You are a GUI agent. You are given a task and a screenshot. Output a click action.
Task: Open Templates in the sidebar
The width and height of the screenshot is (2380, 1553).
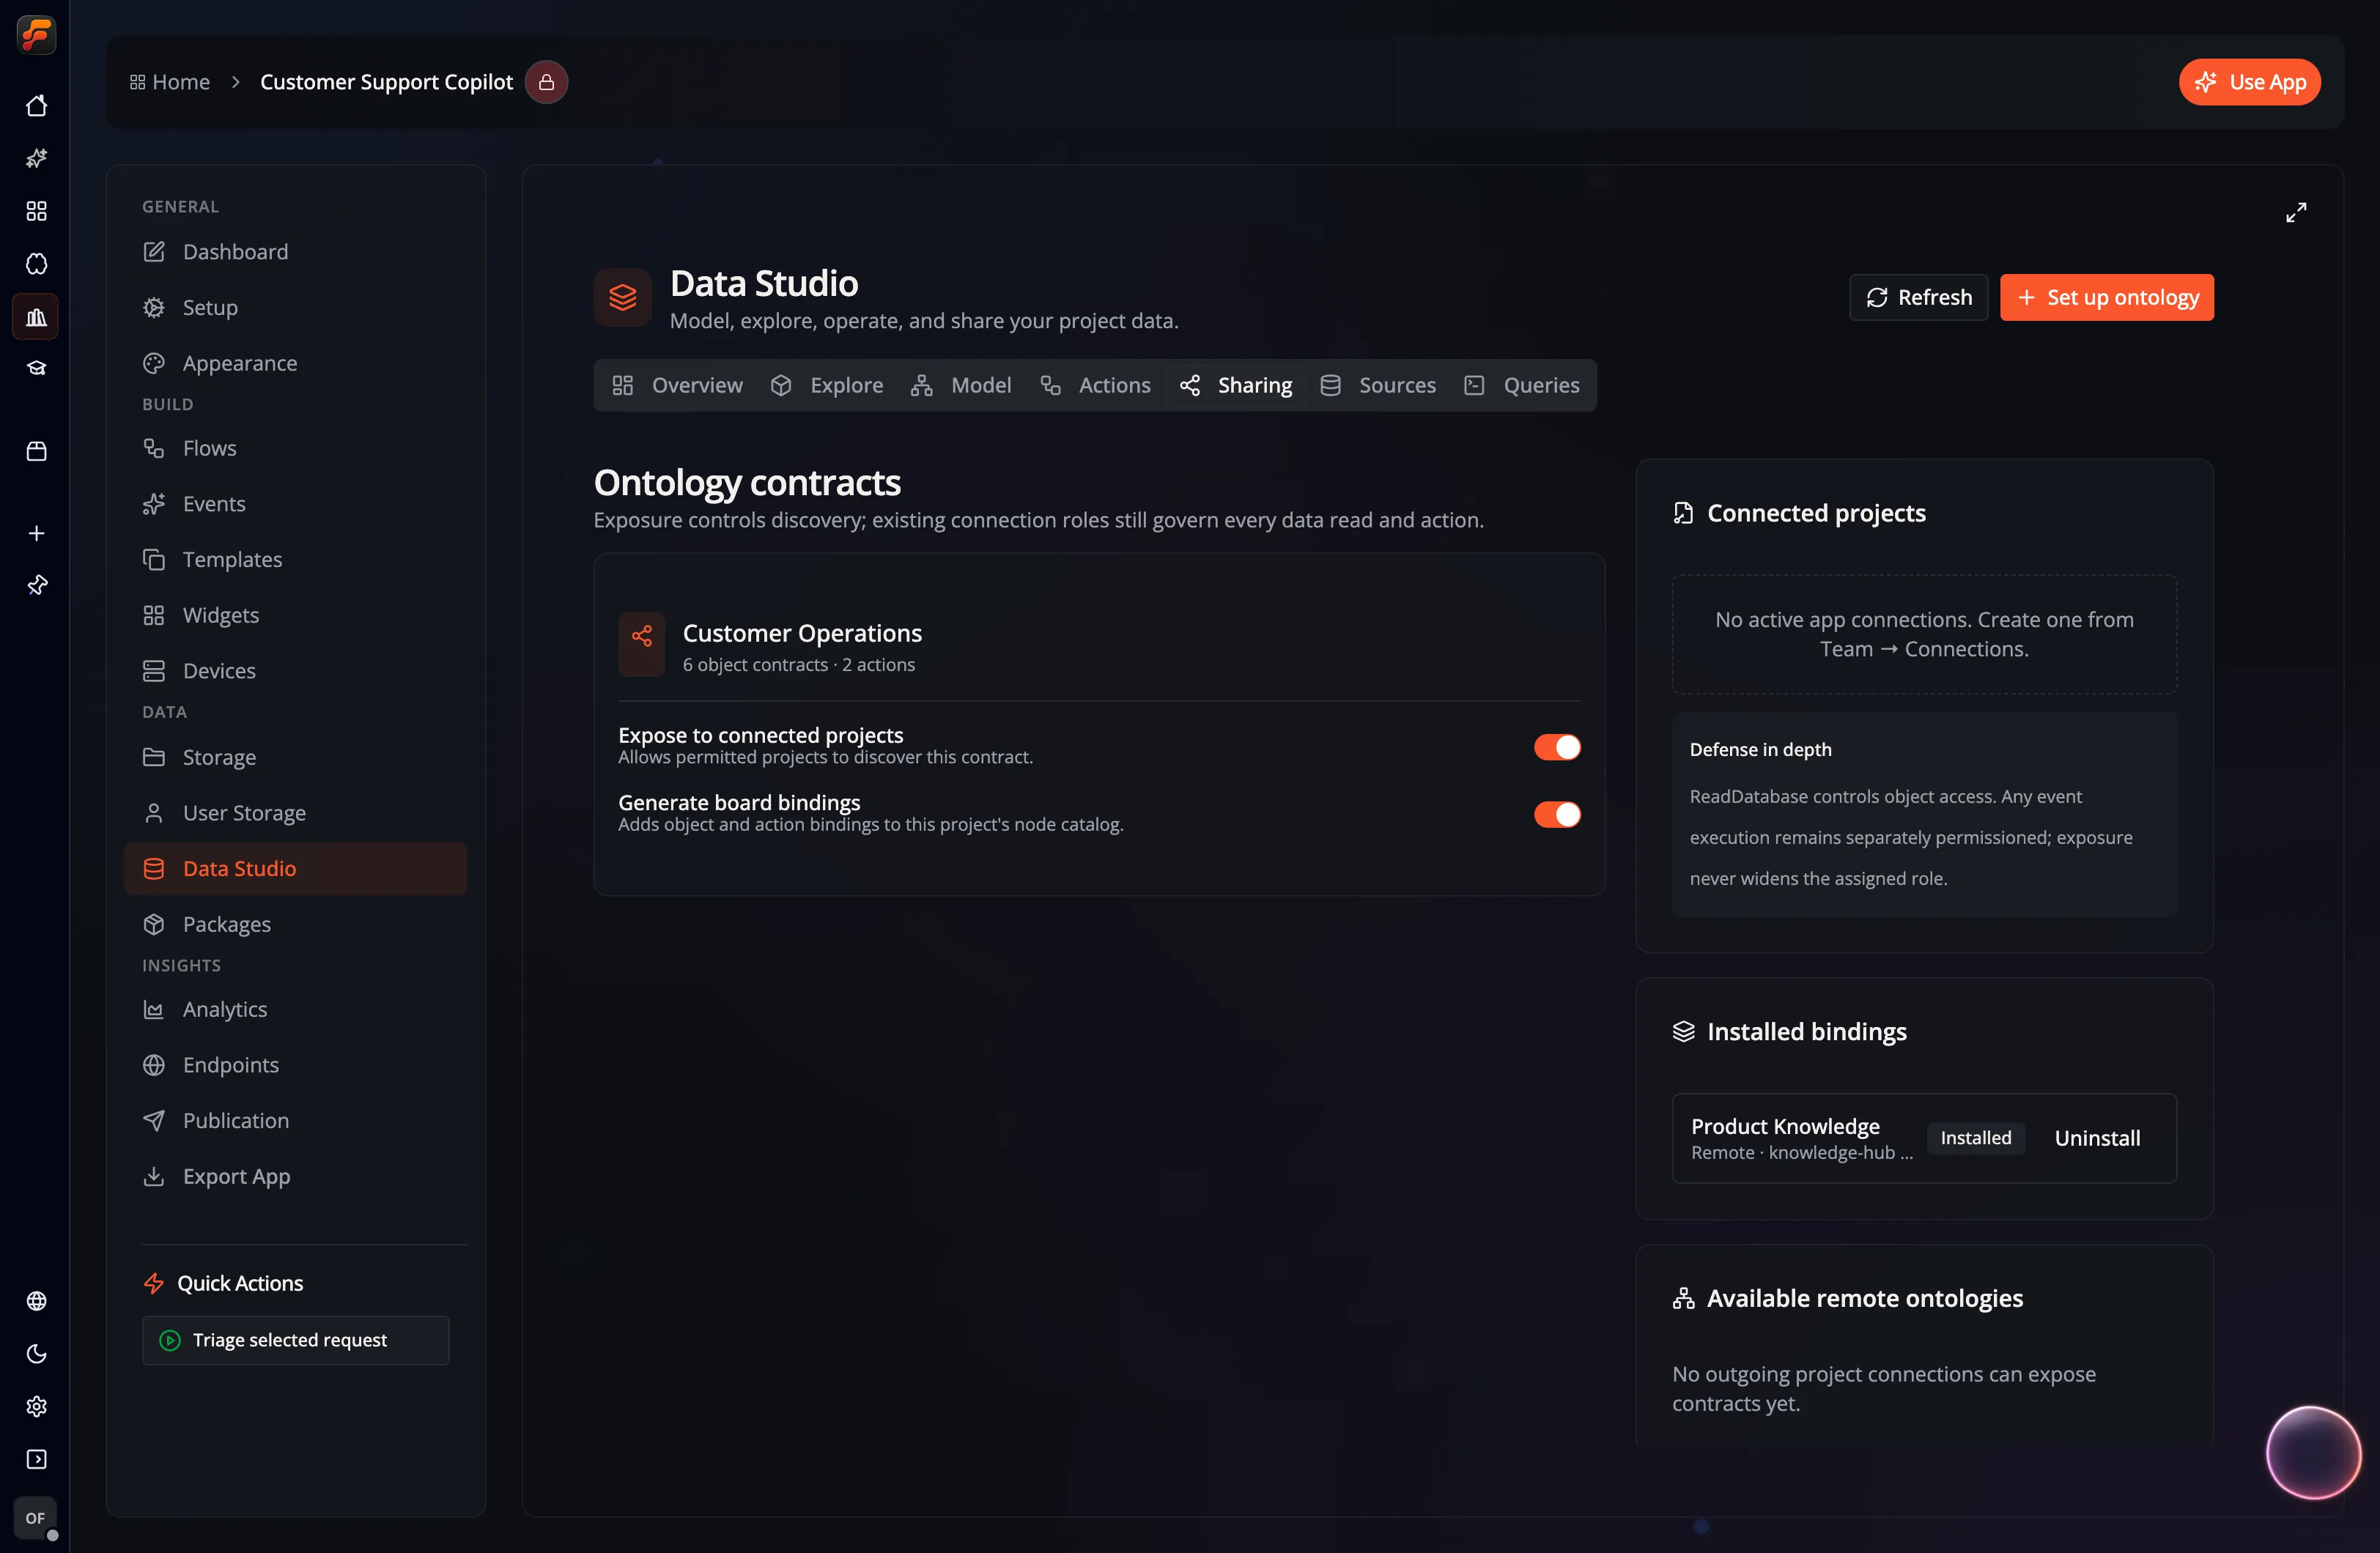click(x=295, y=559)
